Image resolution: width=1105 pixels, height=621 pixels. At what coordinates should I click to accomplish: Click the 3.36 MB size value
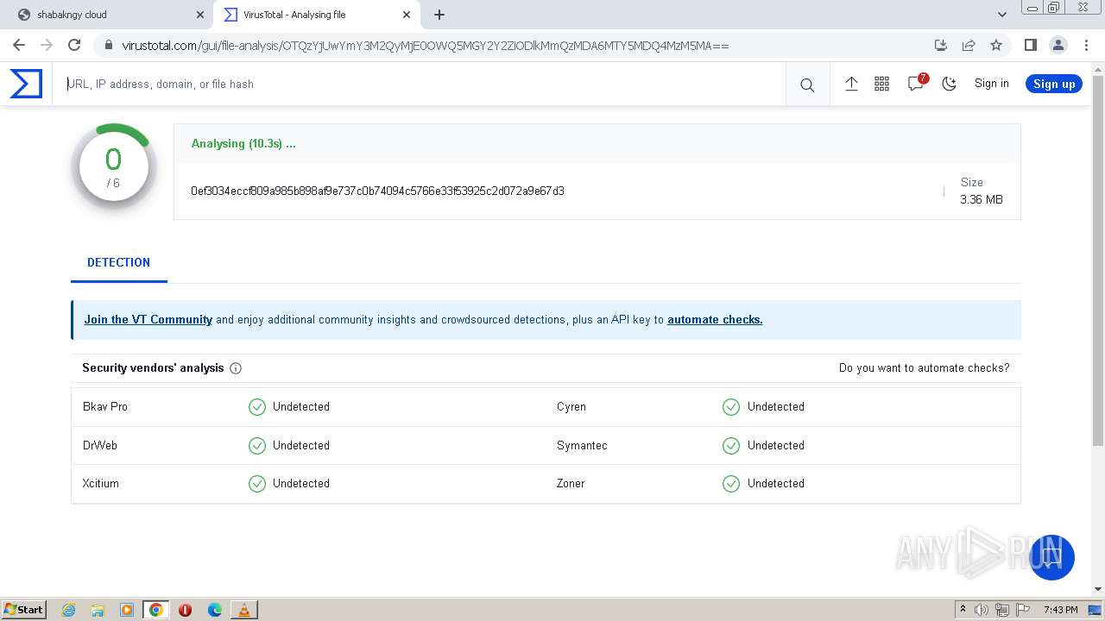(x=982, y=199)
